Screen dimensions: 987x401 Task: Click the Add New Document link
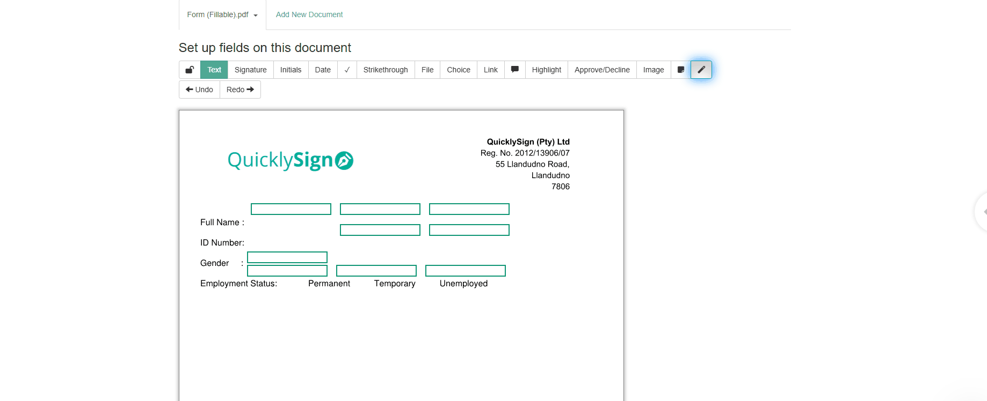309,14
